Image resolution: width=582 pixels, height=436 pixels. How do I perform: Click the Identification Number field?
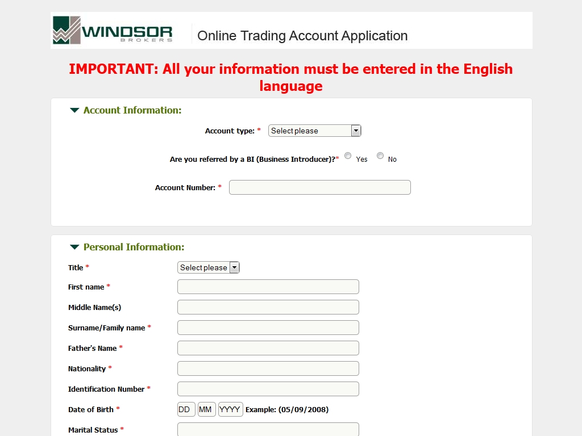pyautogui.click(x=268, y=389)
